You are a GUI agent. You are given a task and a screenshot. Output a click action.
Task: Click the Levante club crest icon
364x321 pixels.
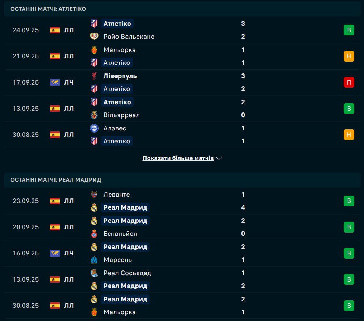(x=94, y=195)
